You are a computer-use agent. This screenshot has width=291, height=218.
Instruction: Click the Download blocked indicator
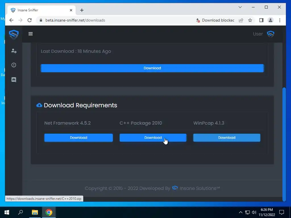(x=215, y=20)
